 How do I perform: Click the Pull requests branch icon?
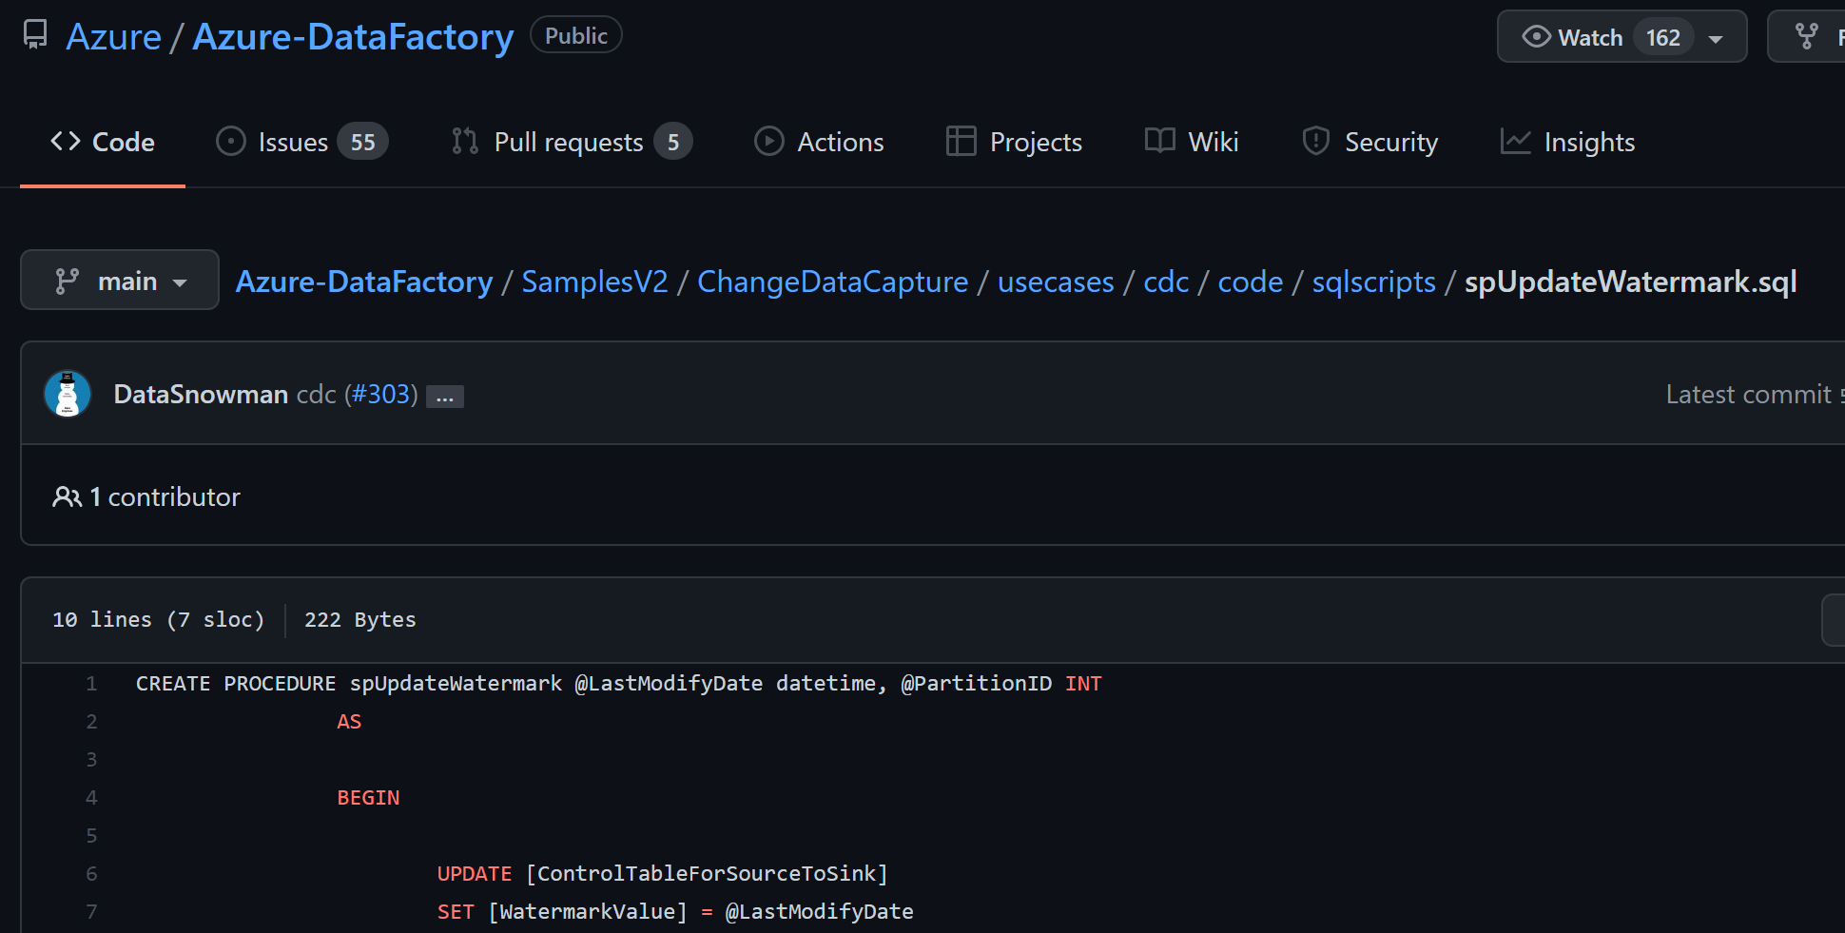tap(464, 141)
